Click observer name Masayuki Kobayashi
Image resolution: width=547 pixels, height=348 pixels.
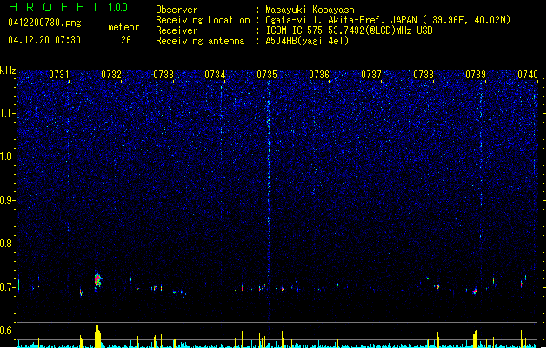(311, 10)
